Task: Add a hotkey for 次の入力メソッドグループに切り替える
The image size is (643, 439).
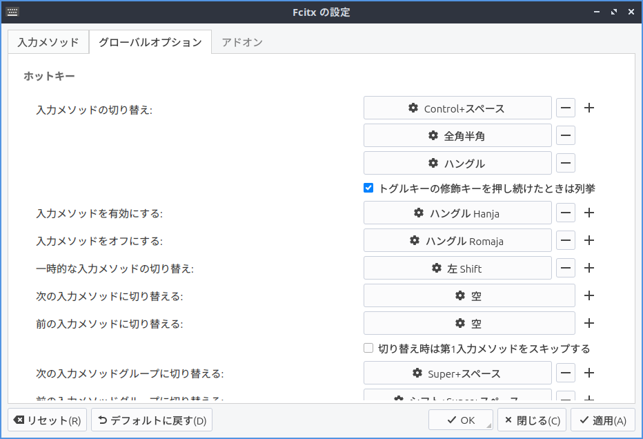Action: click(x=589, y=373)
